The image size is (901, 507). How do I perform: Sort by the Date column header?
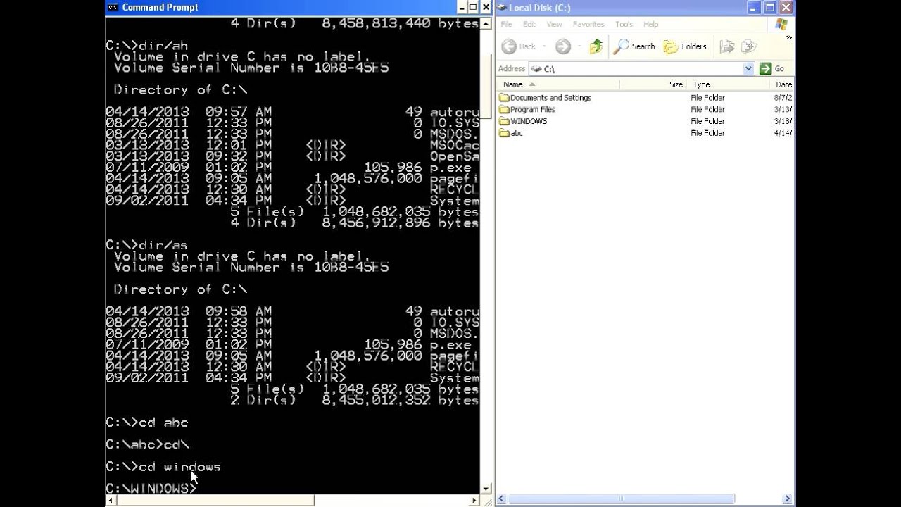[x=783, y=84]
